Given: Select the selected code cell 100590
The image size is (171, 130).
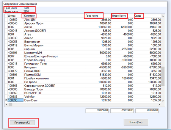Looking at the screenshot, I should coord(15,100).
